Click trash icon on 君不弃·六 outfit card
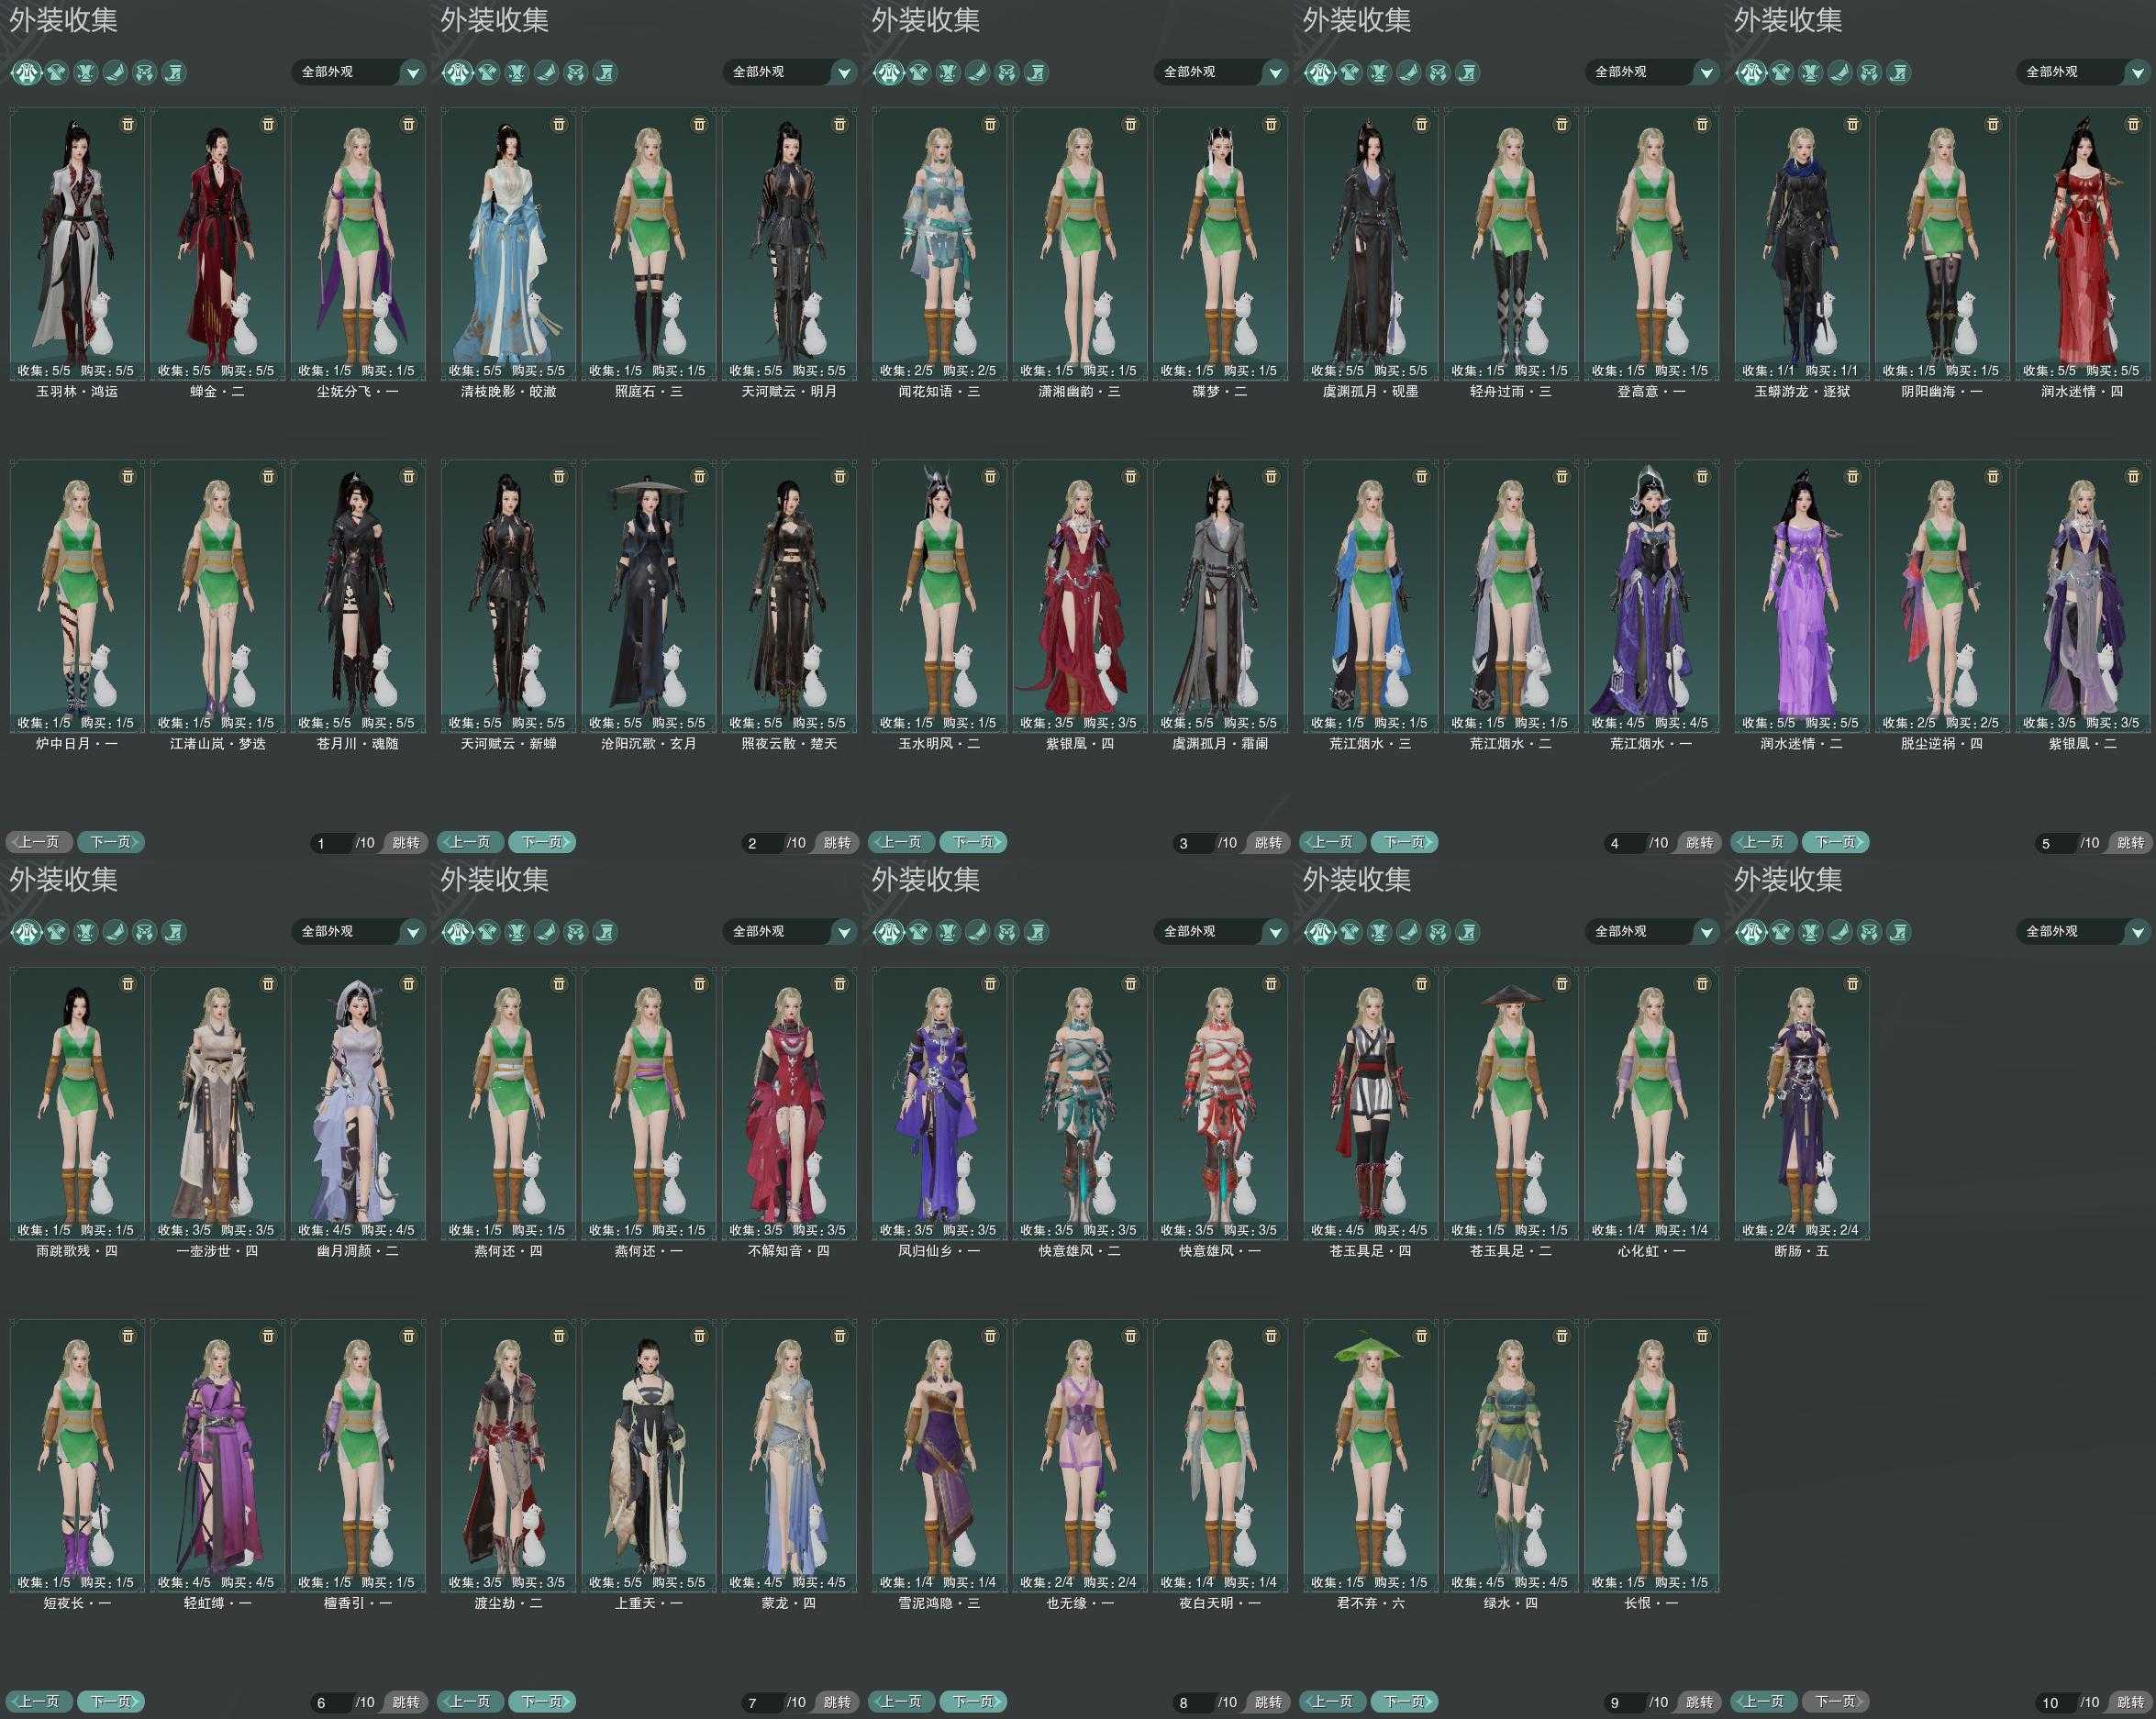The height and width of the screenshot is (1719, 2156). [x=1421, y=1336]
